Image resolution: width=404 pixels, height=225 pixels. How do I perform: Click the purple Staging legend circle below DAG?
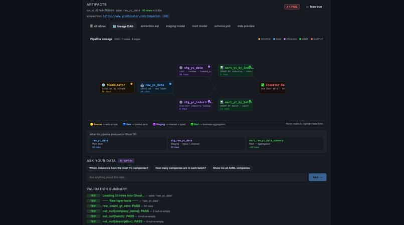click(x=154, y=124)
